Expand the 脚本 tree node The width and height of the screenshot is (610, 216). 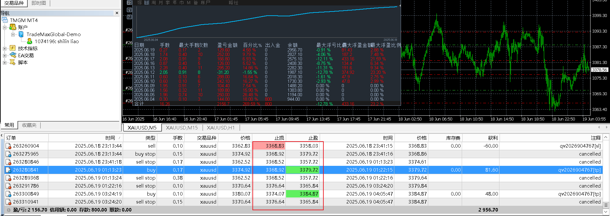tap(4, 63)
